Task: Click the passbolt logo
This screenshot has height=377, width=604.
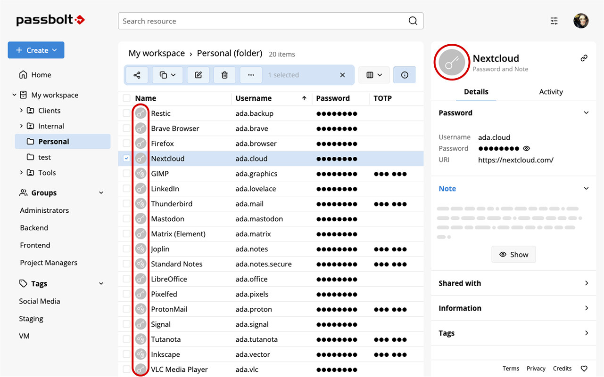Action: click(x=50, y=20)
